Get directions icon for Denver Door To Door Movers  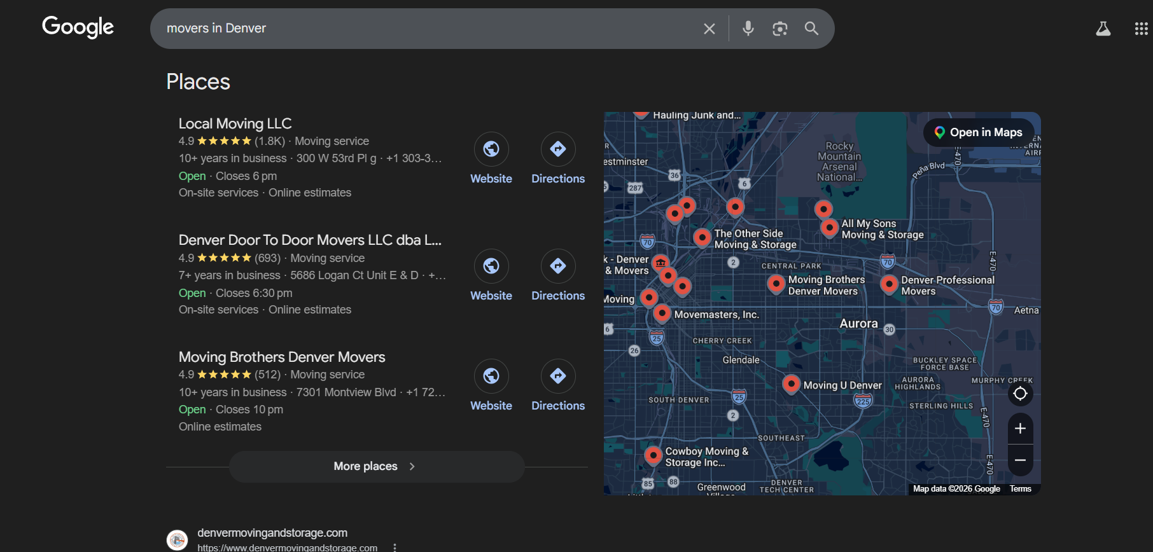558,266
